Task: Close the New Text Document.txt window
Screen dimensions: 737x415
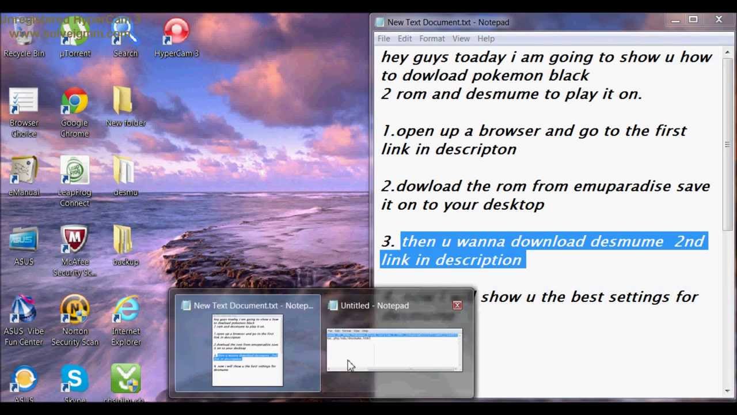Action: pos(719,20)
